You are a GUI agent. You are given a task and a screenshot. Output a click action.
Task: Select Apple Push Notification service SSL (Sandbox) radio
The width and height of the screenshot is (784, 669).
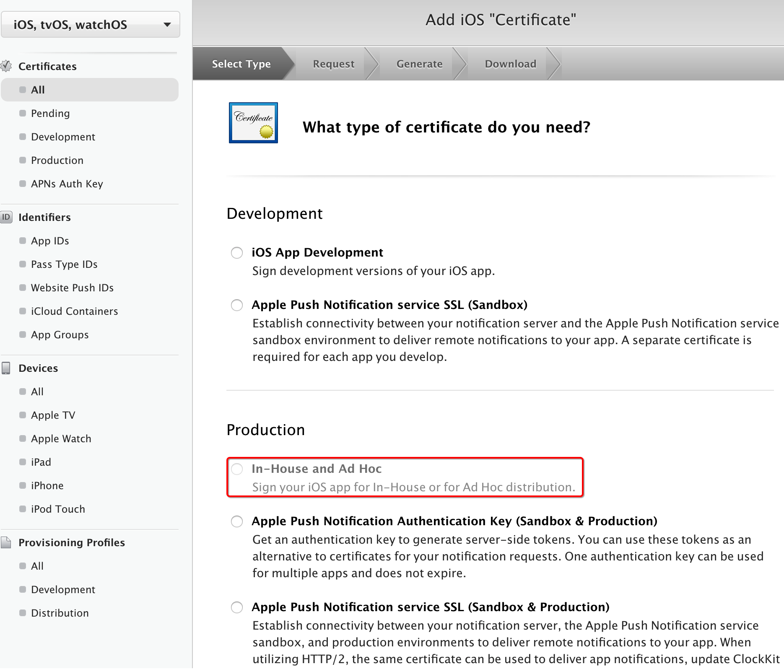point(237,305)
